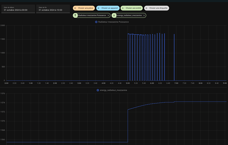
Task: Click the 1:00 time axis label
Action: tap(31, 83)
